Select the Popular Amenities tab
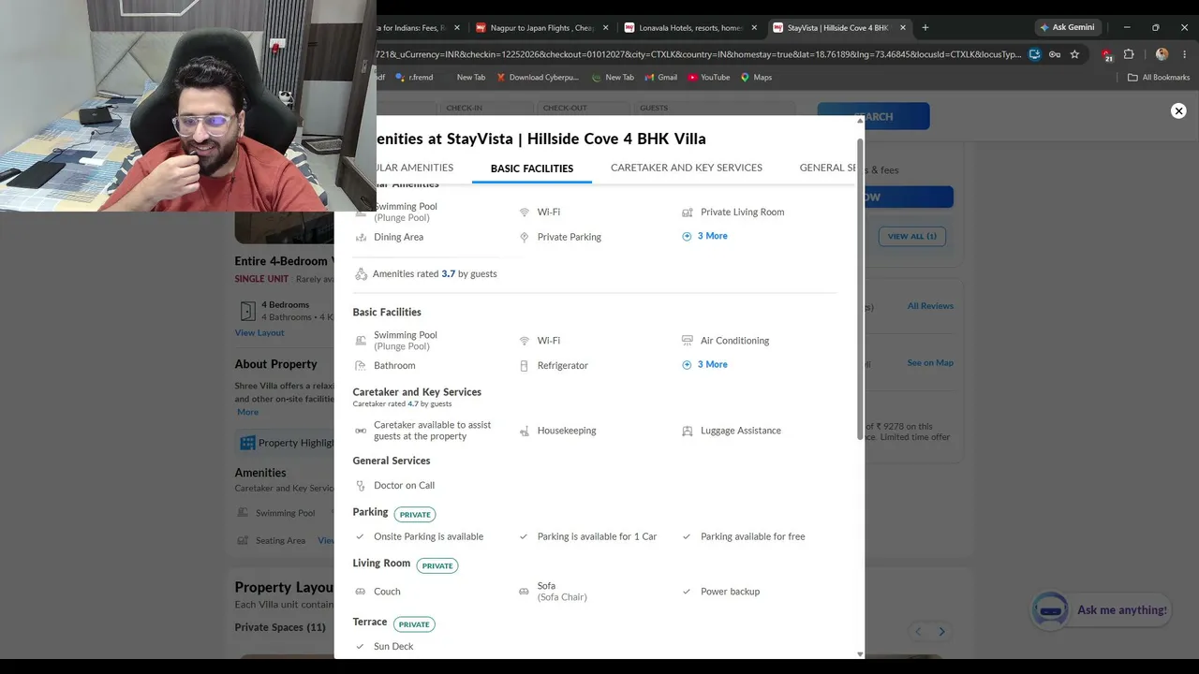This screenshot has height=674, width=1199. pyautogui.click(x=414, y=168)
